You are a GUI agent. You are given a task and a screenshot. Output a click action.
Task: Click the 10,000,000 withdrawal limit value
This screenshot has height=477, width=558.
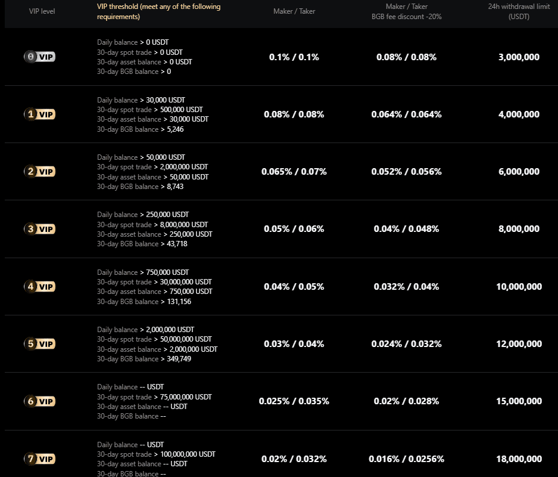coord(519,287)
